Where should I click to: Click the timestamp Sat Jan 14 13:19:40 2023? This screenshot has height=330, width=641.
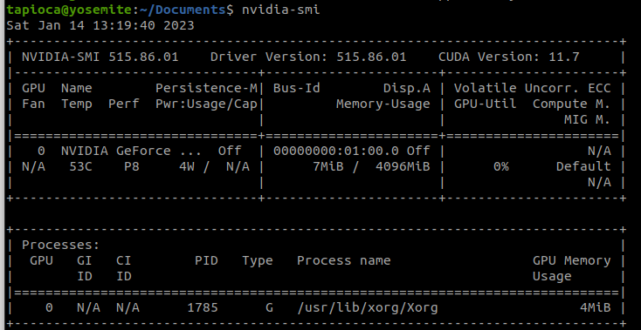tap(100, 25)
